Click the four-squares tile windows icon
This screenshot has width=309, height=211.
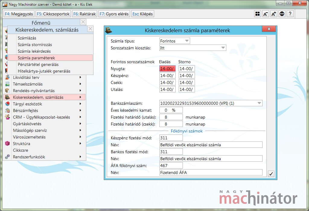tap(257, 14)
